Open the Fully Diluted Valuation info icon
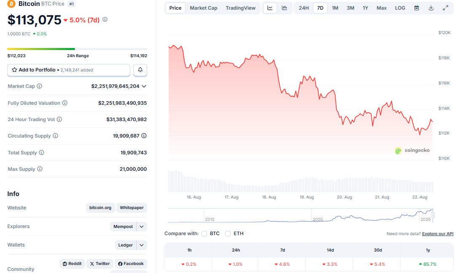This screenshot has height=273, width=462. coord(65,103)
